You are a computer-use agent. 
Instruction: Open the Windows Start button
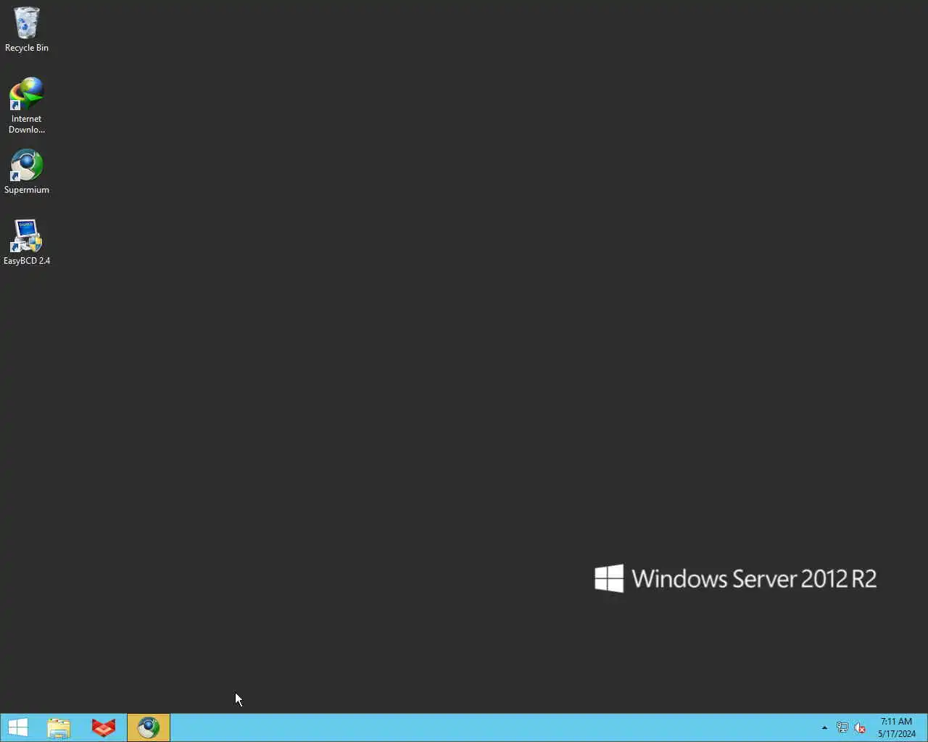[18, 728]
